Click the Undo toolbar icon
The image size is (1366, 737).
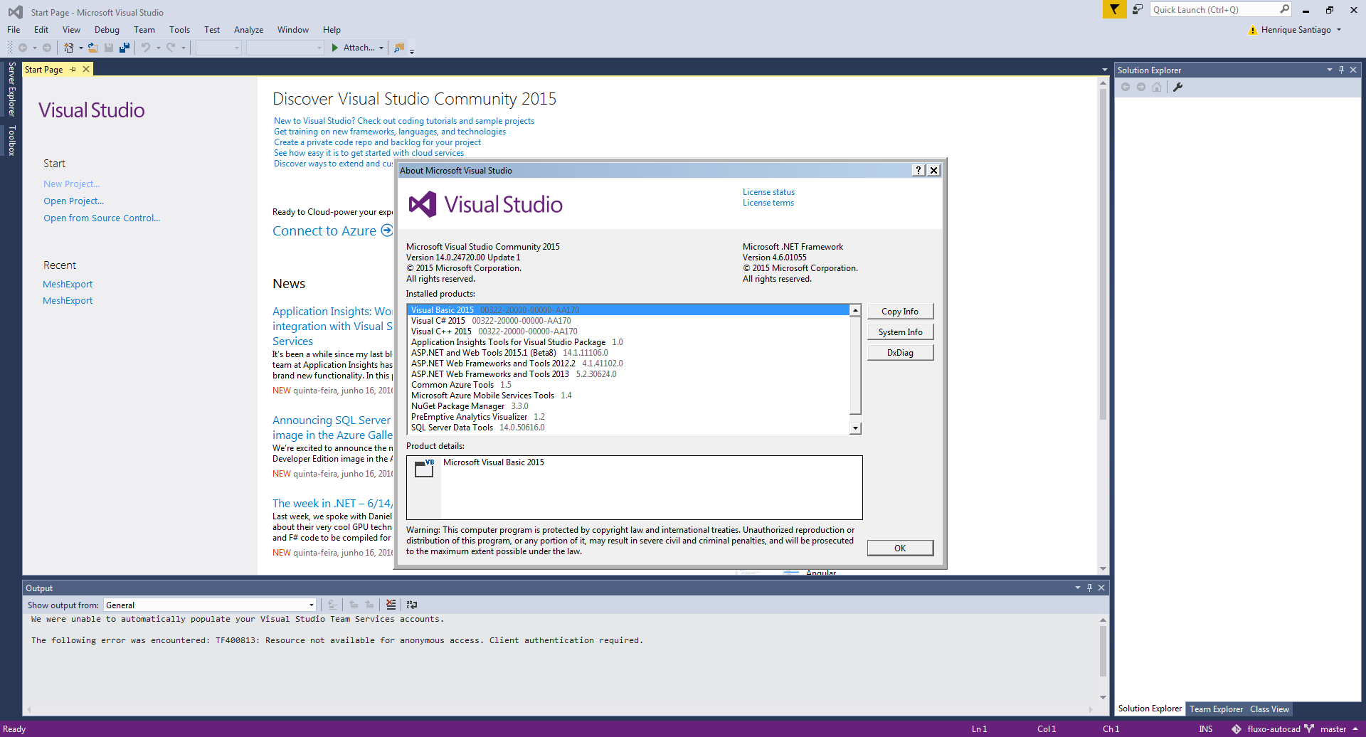click(x=146, y=48)
